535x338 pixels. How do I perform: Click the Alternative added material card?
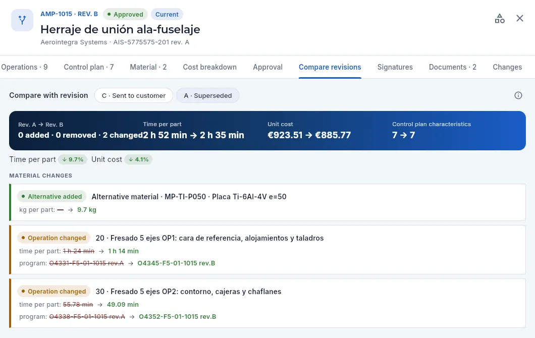click(x=268, y=202)
